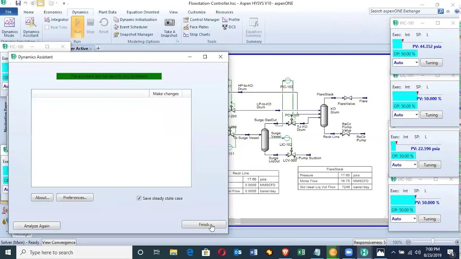Open Dynamic Initialization
461x259 pixels.
click(135, 20)
